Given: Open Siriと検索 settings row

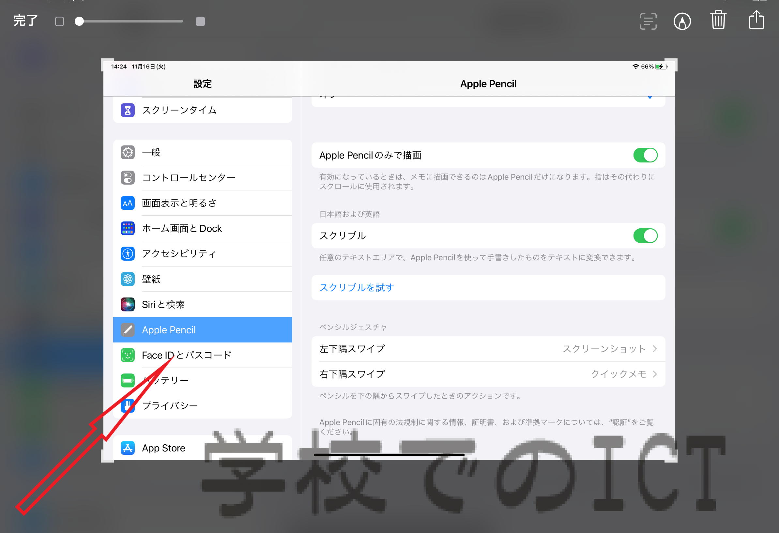Looking at the screenshot, I should click(x=203, y=304).
